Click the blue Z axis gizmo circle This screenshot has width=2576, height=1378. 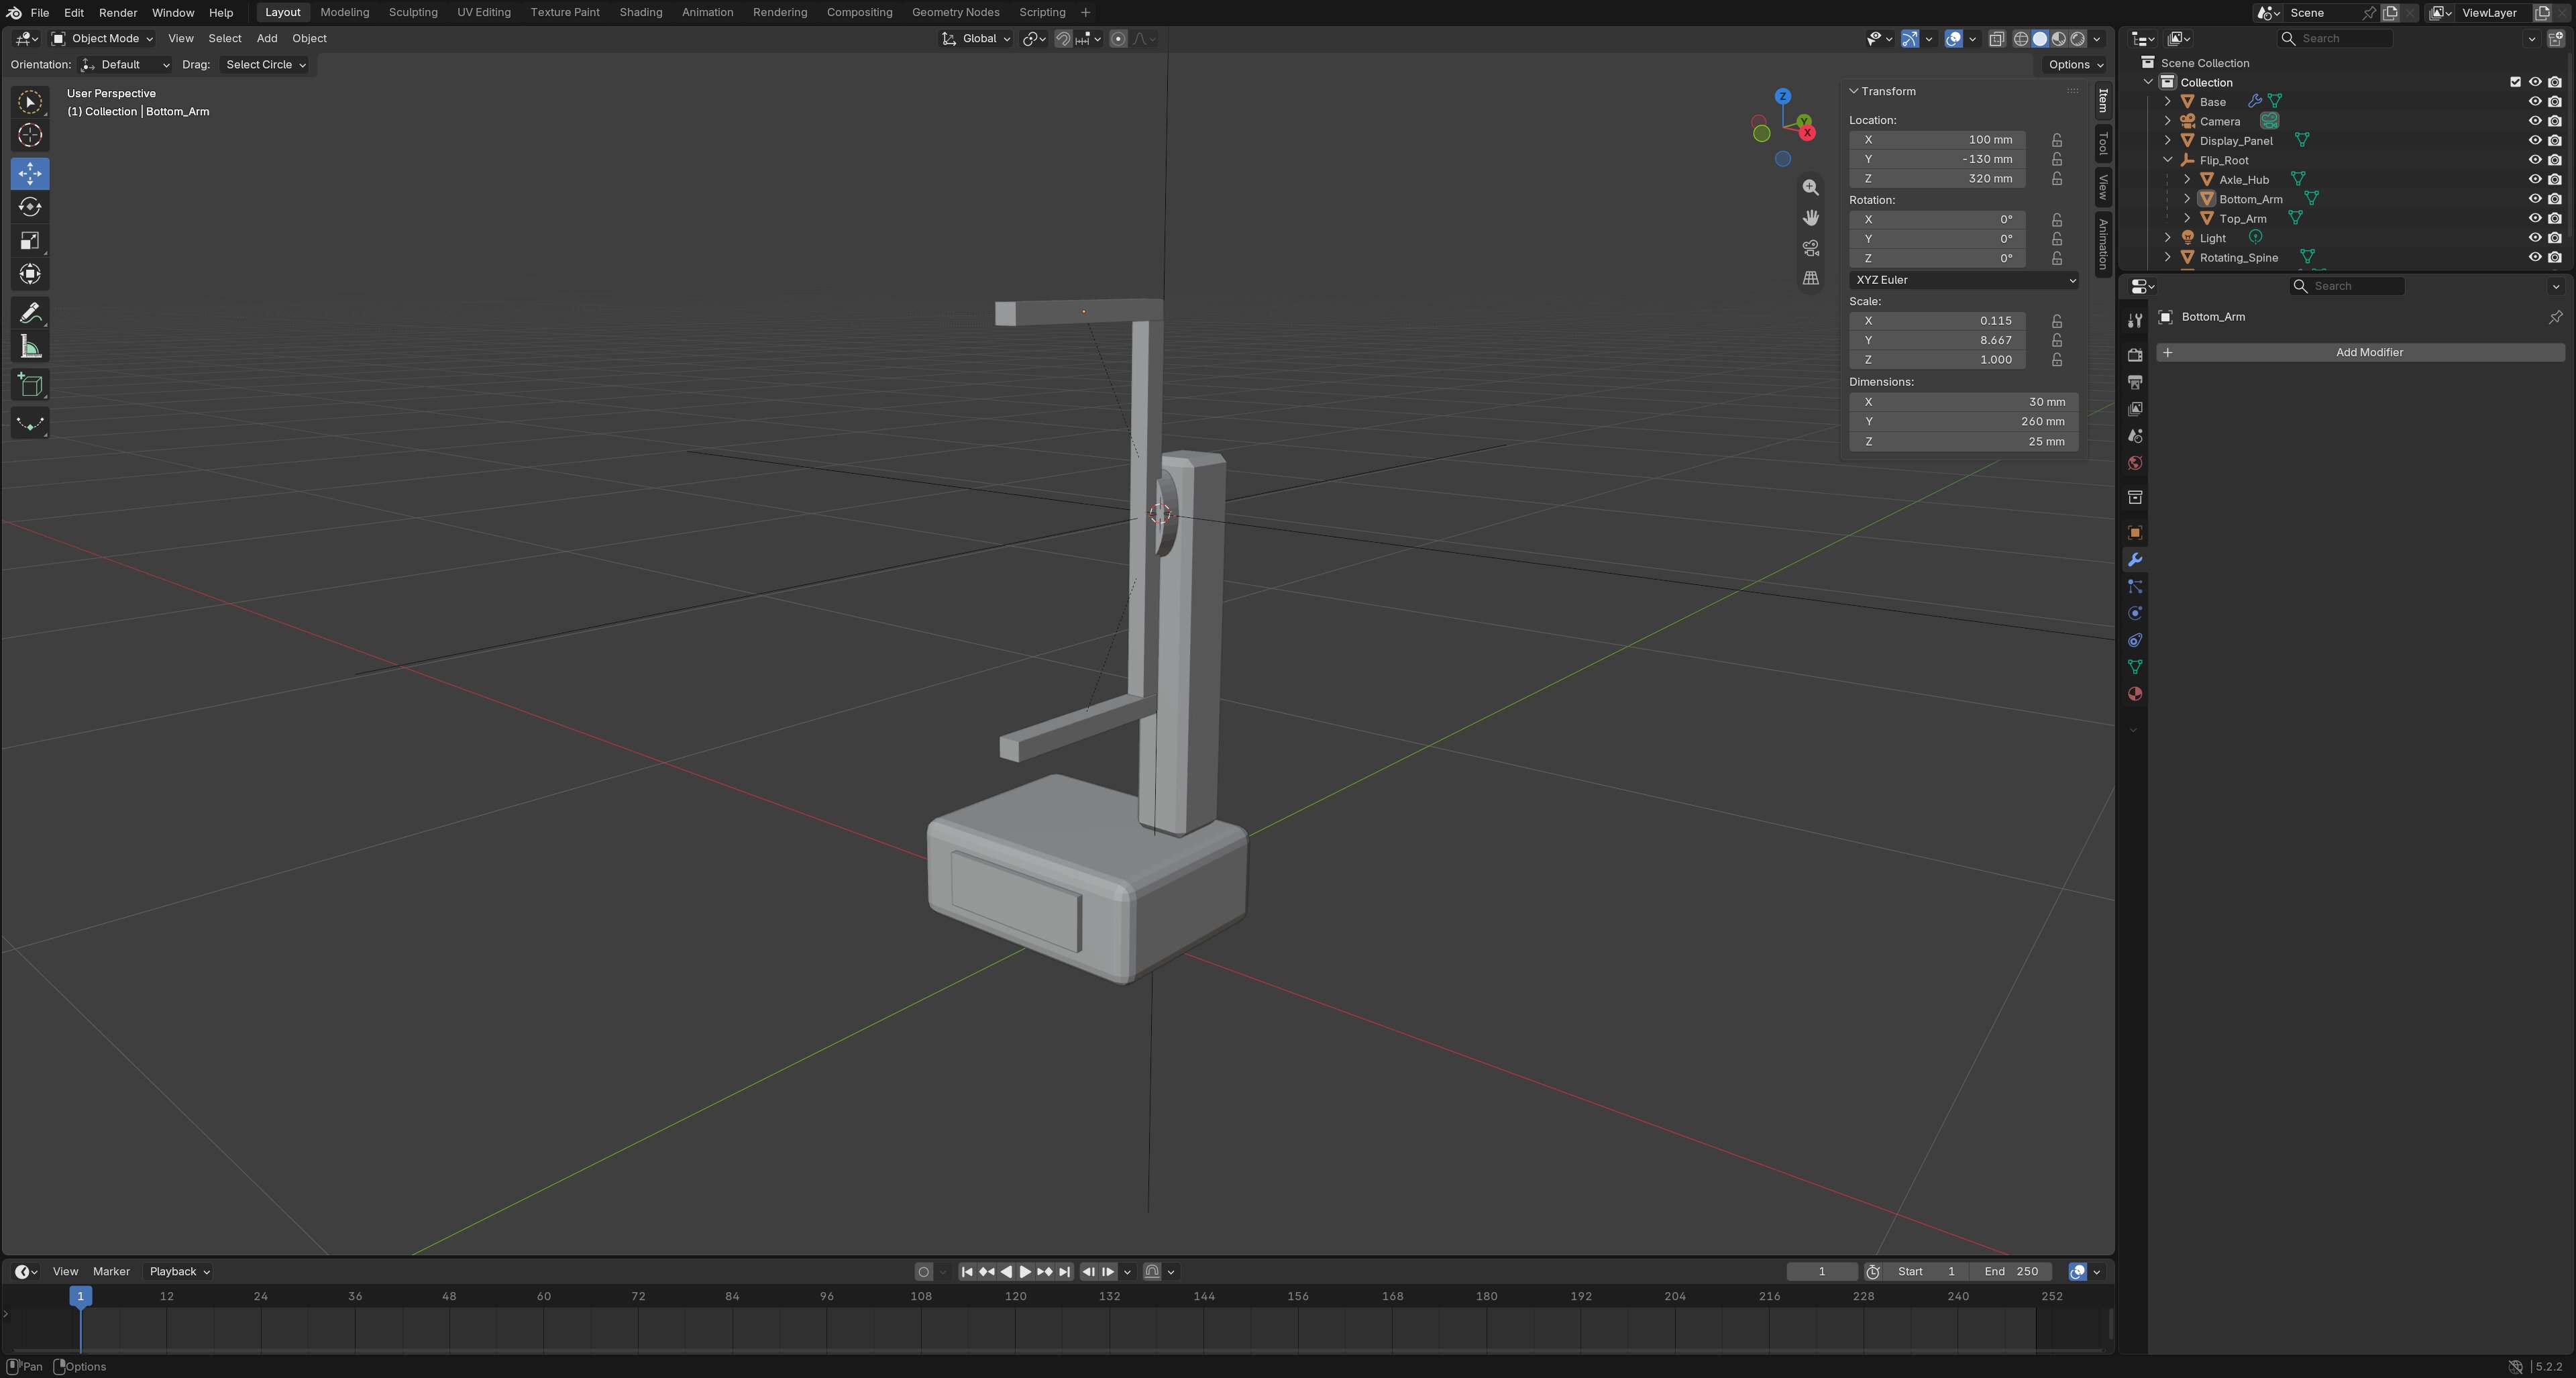pos(1782,96)
